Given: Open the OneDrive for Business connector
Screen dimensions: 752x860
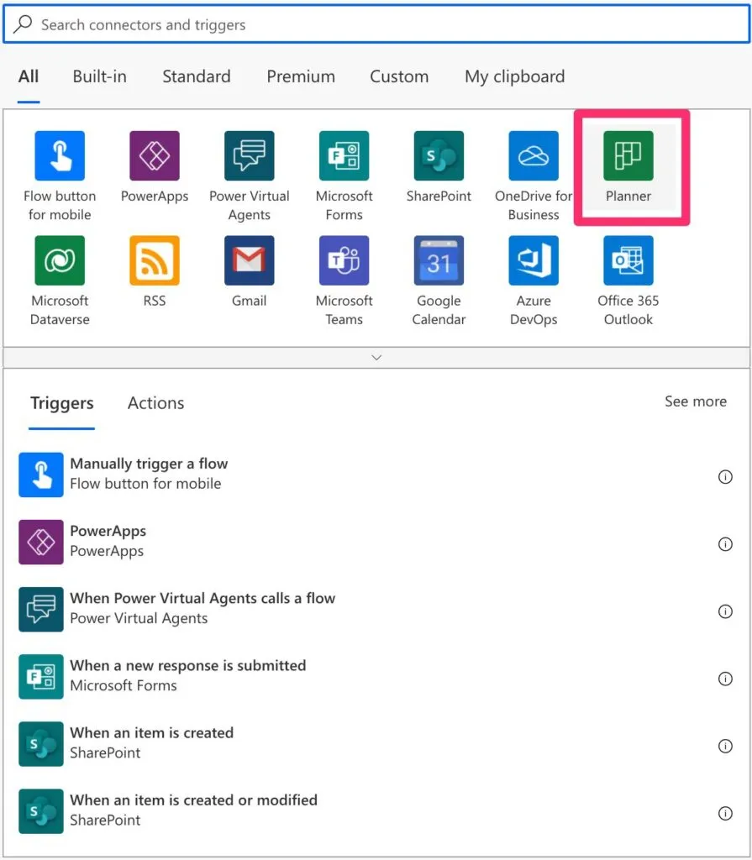Looking at the screenshot, I should (534, 156).
